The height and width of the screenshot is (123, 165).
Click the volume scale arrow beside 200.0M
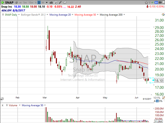(154, 109)
